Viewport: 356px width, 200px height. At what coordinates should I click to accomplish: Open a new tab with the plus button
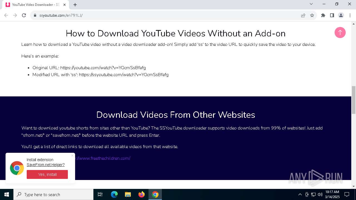pos(75,5)
